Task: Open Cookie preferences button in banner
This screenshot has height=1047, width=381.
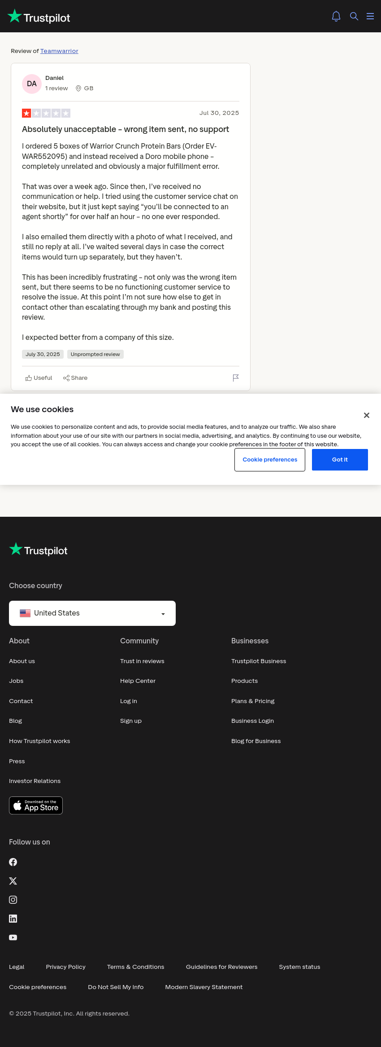Action: coord(270,460)
